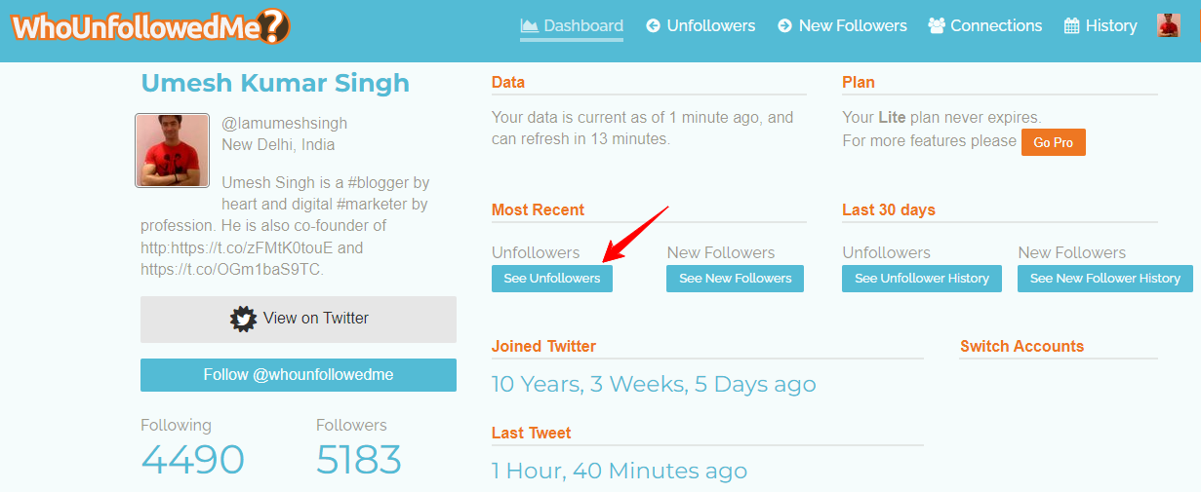Open See New Follower History
This screenshot has width=1201, height=492.
tap(1105, 279)
